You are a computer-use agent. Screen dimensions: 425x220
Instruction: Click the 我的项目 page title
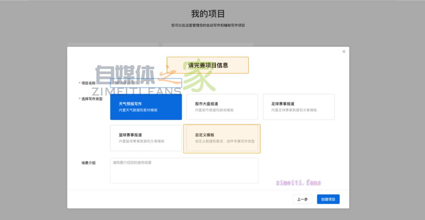[208, 14]
